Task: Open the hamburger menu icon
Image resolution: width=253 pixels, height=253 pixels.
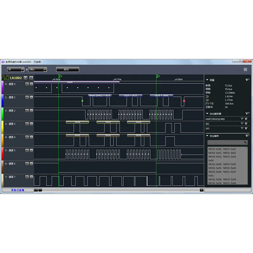Action: coord(245,69)
